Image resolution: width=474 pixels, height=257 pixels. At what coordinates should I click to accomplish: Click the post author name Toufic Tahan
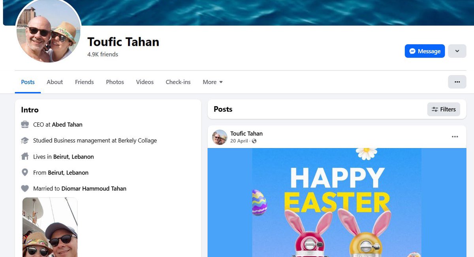point(246,133)
